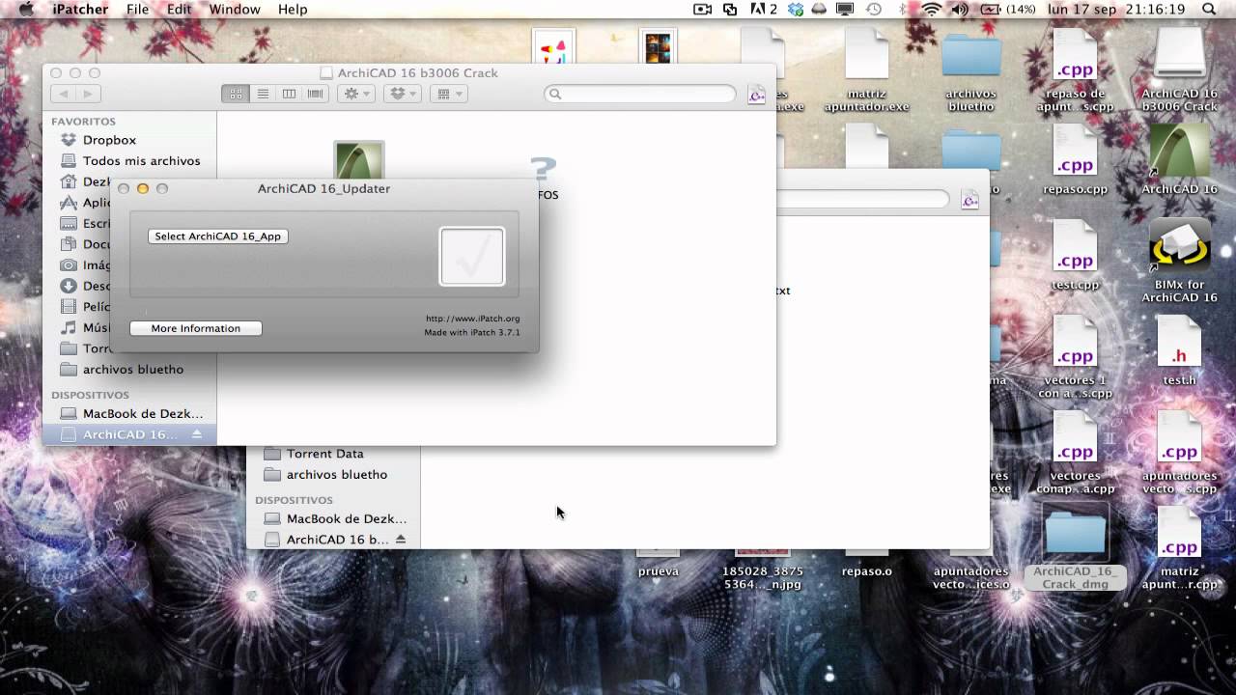Viewport: 1236px width, 695px height.
Task: Select archivos bluetho in front Finder sidebar
Action: click(132, 369)
